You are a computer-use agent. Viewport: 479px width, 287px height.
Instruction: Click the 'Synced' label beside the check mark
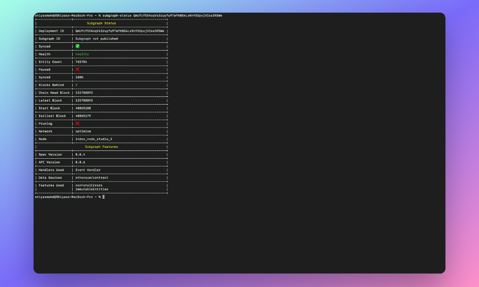point(45,47)
